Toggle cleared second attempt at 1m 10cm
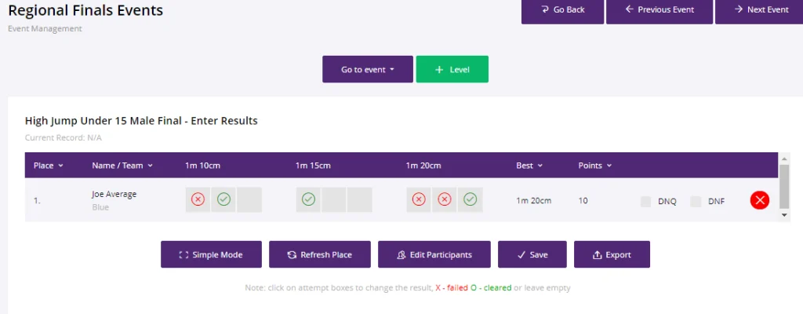This screenshot has height=314, width=803. pyautogui.click(x=223, y=199)
